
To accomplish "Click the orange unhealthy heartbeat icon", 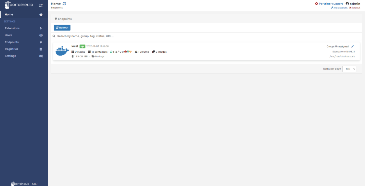I will (x=130, y=52).
